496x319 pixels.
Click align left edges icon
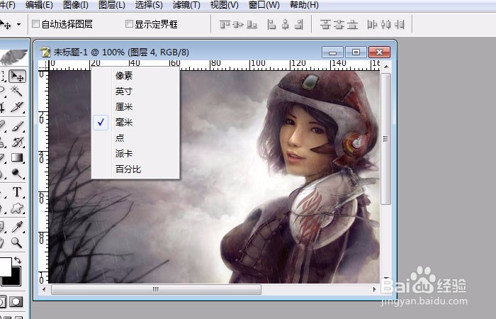pyautogui.click(x=271, y=24)
